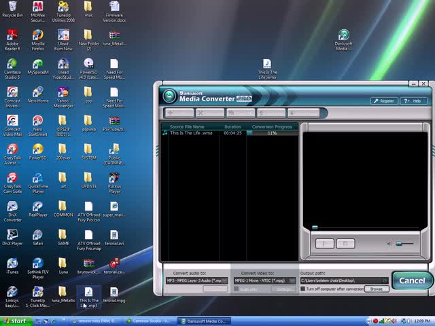The image size is (435, 326).
Task: Select the Camtasia Studio 5 desktop icon
Action: coord(12,69)
